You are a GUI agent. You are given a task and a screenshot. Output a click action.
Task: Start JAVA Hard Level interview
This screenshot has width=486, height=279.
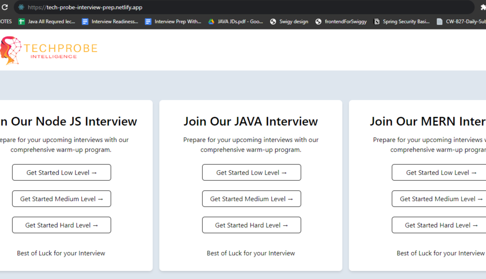point(251,225)
